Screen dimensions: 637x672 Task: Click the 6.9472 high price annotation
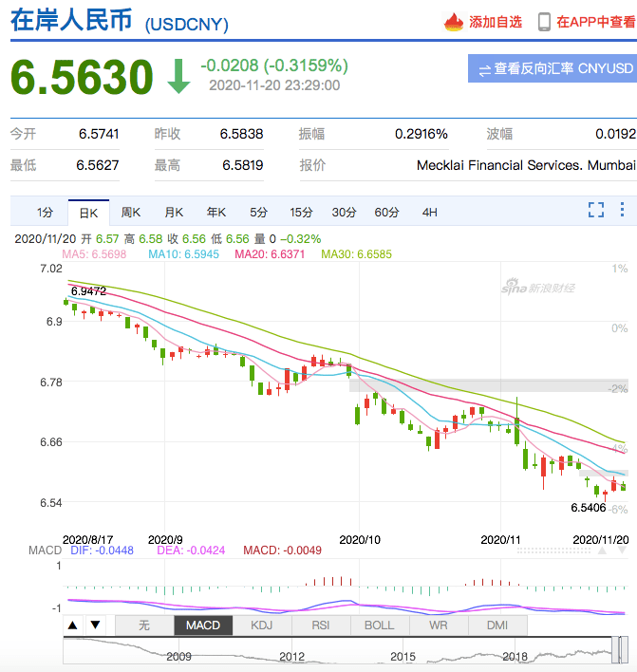click(x=88, y=291)
